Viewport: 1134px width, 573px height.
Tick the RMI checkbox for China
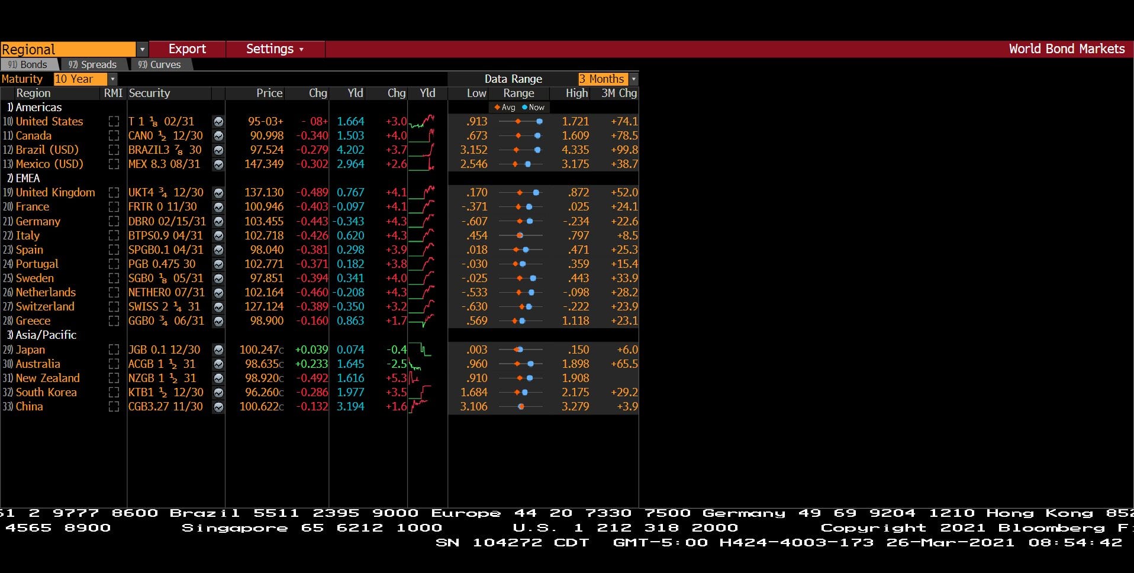point(114,406)
